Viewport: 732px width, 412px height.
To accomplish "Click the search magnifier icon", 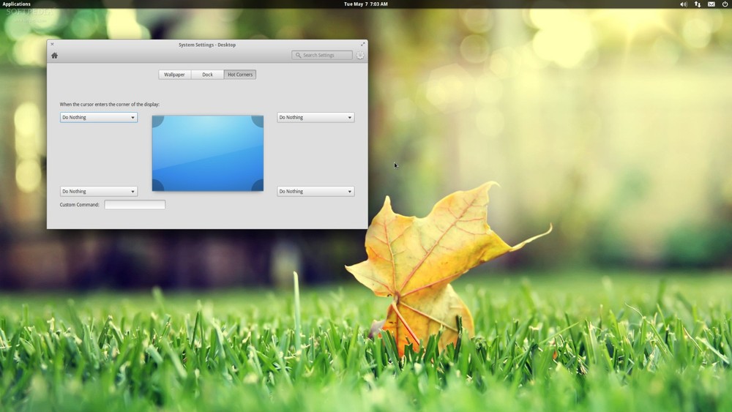I will 298,55.
